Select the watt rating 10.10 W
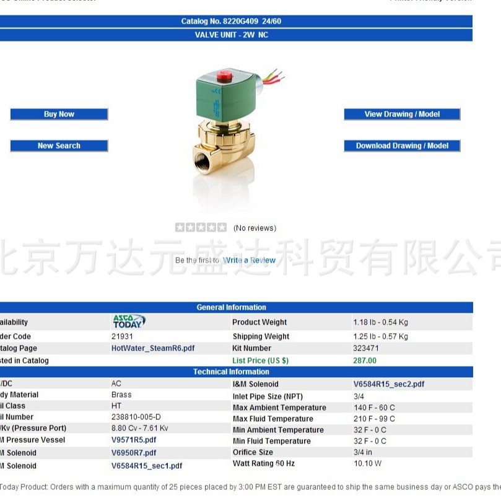The width and height of the screenshot is (501, 501). click(x=367, y=464)
